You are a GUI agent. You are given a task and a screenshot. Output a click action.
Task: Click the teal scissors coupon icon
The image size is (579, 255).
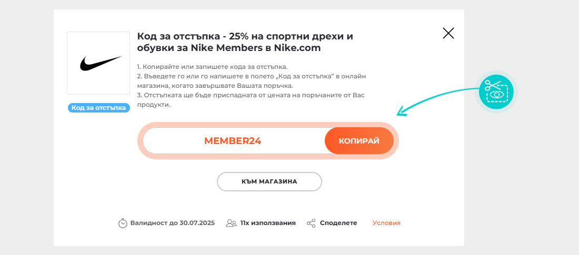pos(496,91)
